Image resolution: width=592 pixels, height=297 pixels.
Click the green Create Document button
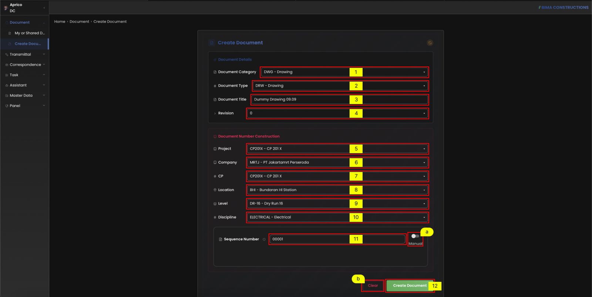pyautogui.click(x=410, y=286)
